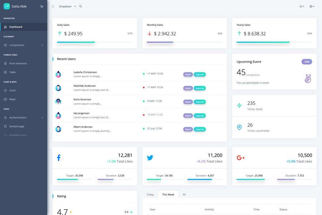This screenshot has height=215, width=322.
Task: Expand the Components sidebar section
Action: coord(18,44)
